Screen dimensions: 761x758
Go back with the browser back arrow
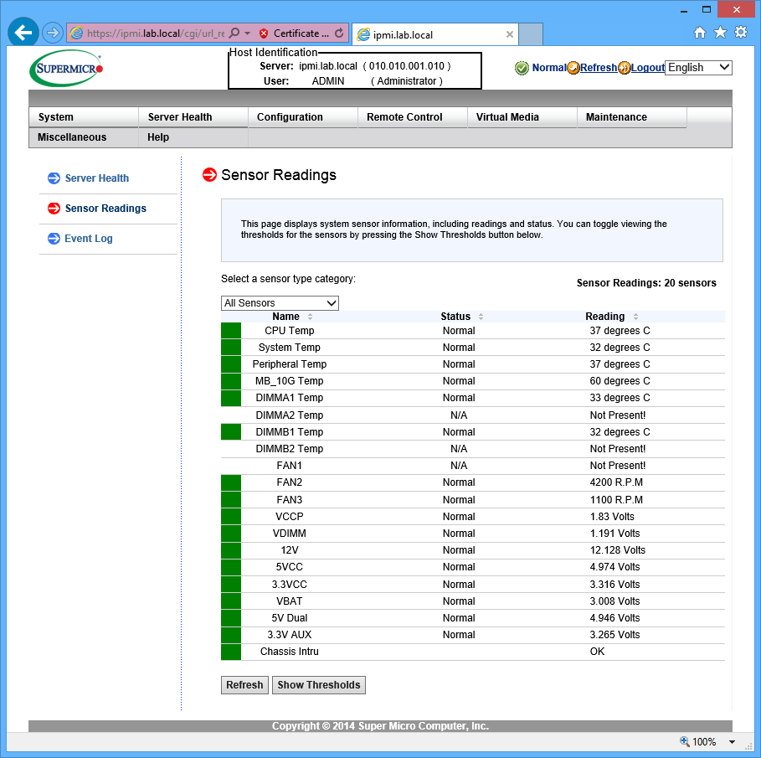[x=23, y=33]
